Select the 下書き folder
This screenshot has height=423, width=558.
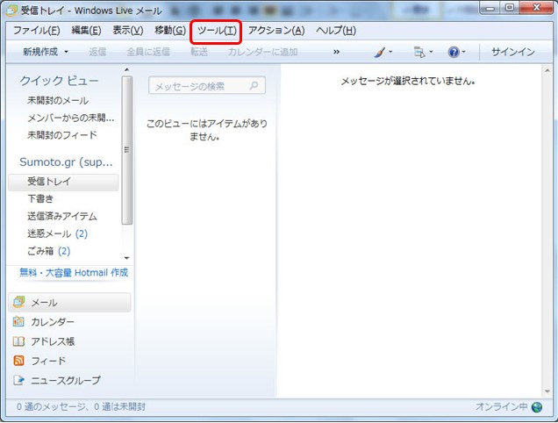click(40, 198)
